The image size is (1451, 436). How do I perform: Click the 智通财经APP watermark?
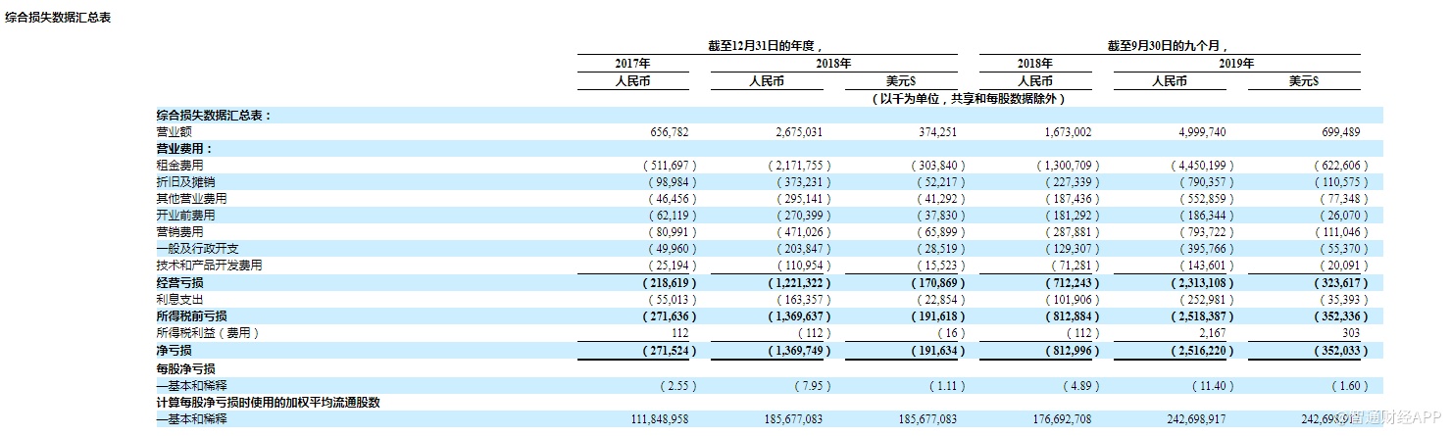(1390, 418)
